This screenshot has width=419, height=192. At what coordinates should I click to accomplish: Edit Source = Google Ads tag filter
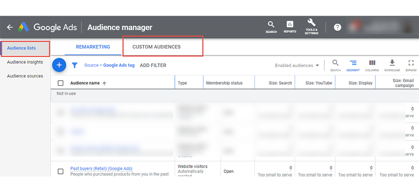coord(109,65)
